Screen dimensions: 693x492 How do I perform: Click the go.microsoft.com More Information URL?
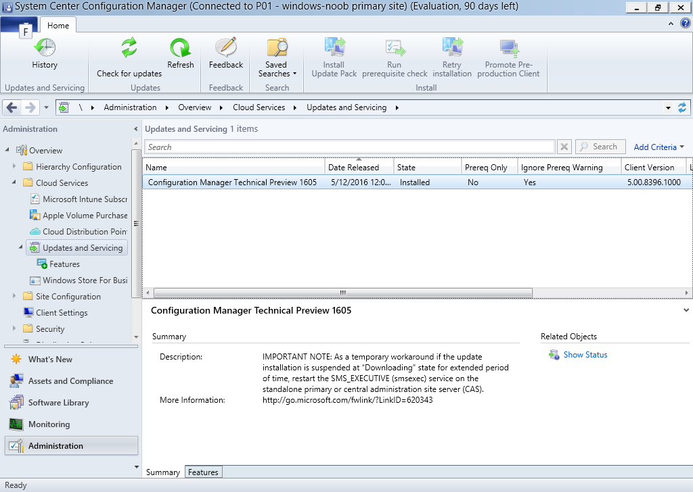[347, 400]
